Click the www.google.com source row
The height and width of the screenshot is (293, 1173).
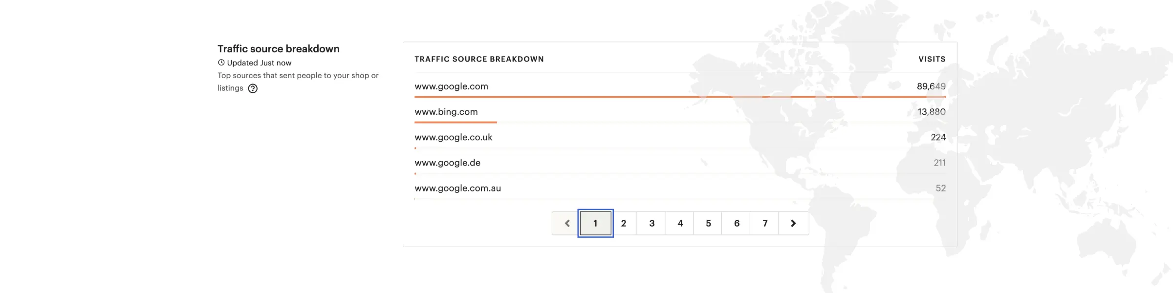(451, 86)
